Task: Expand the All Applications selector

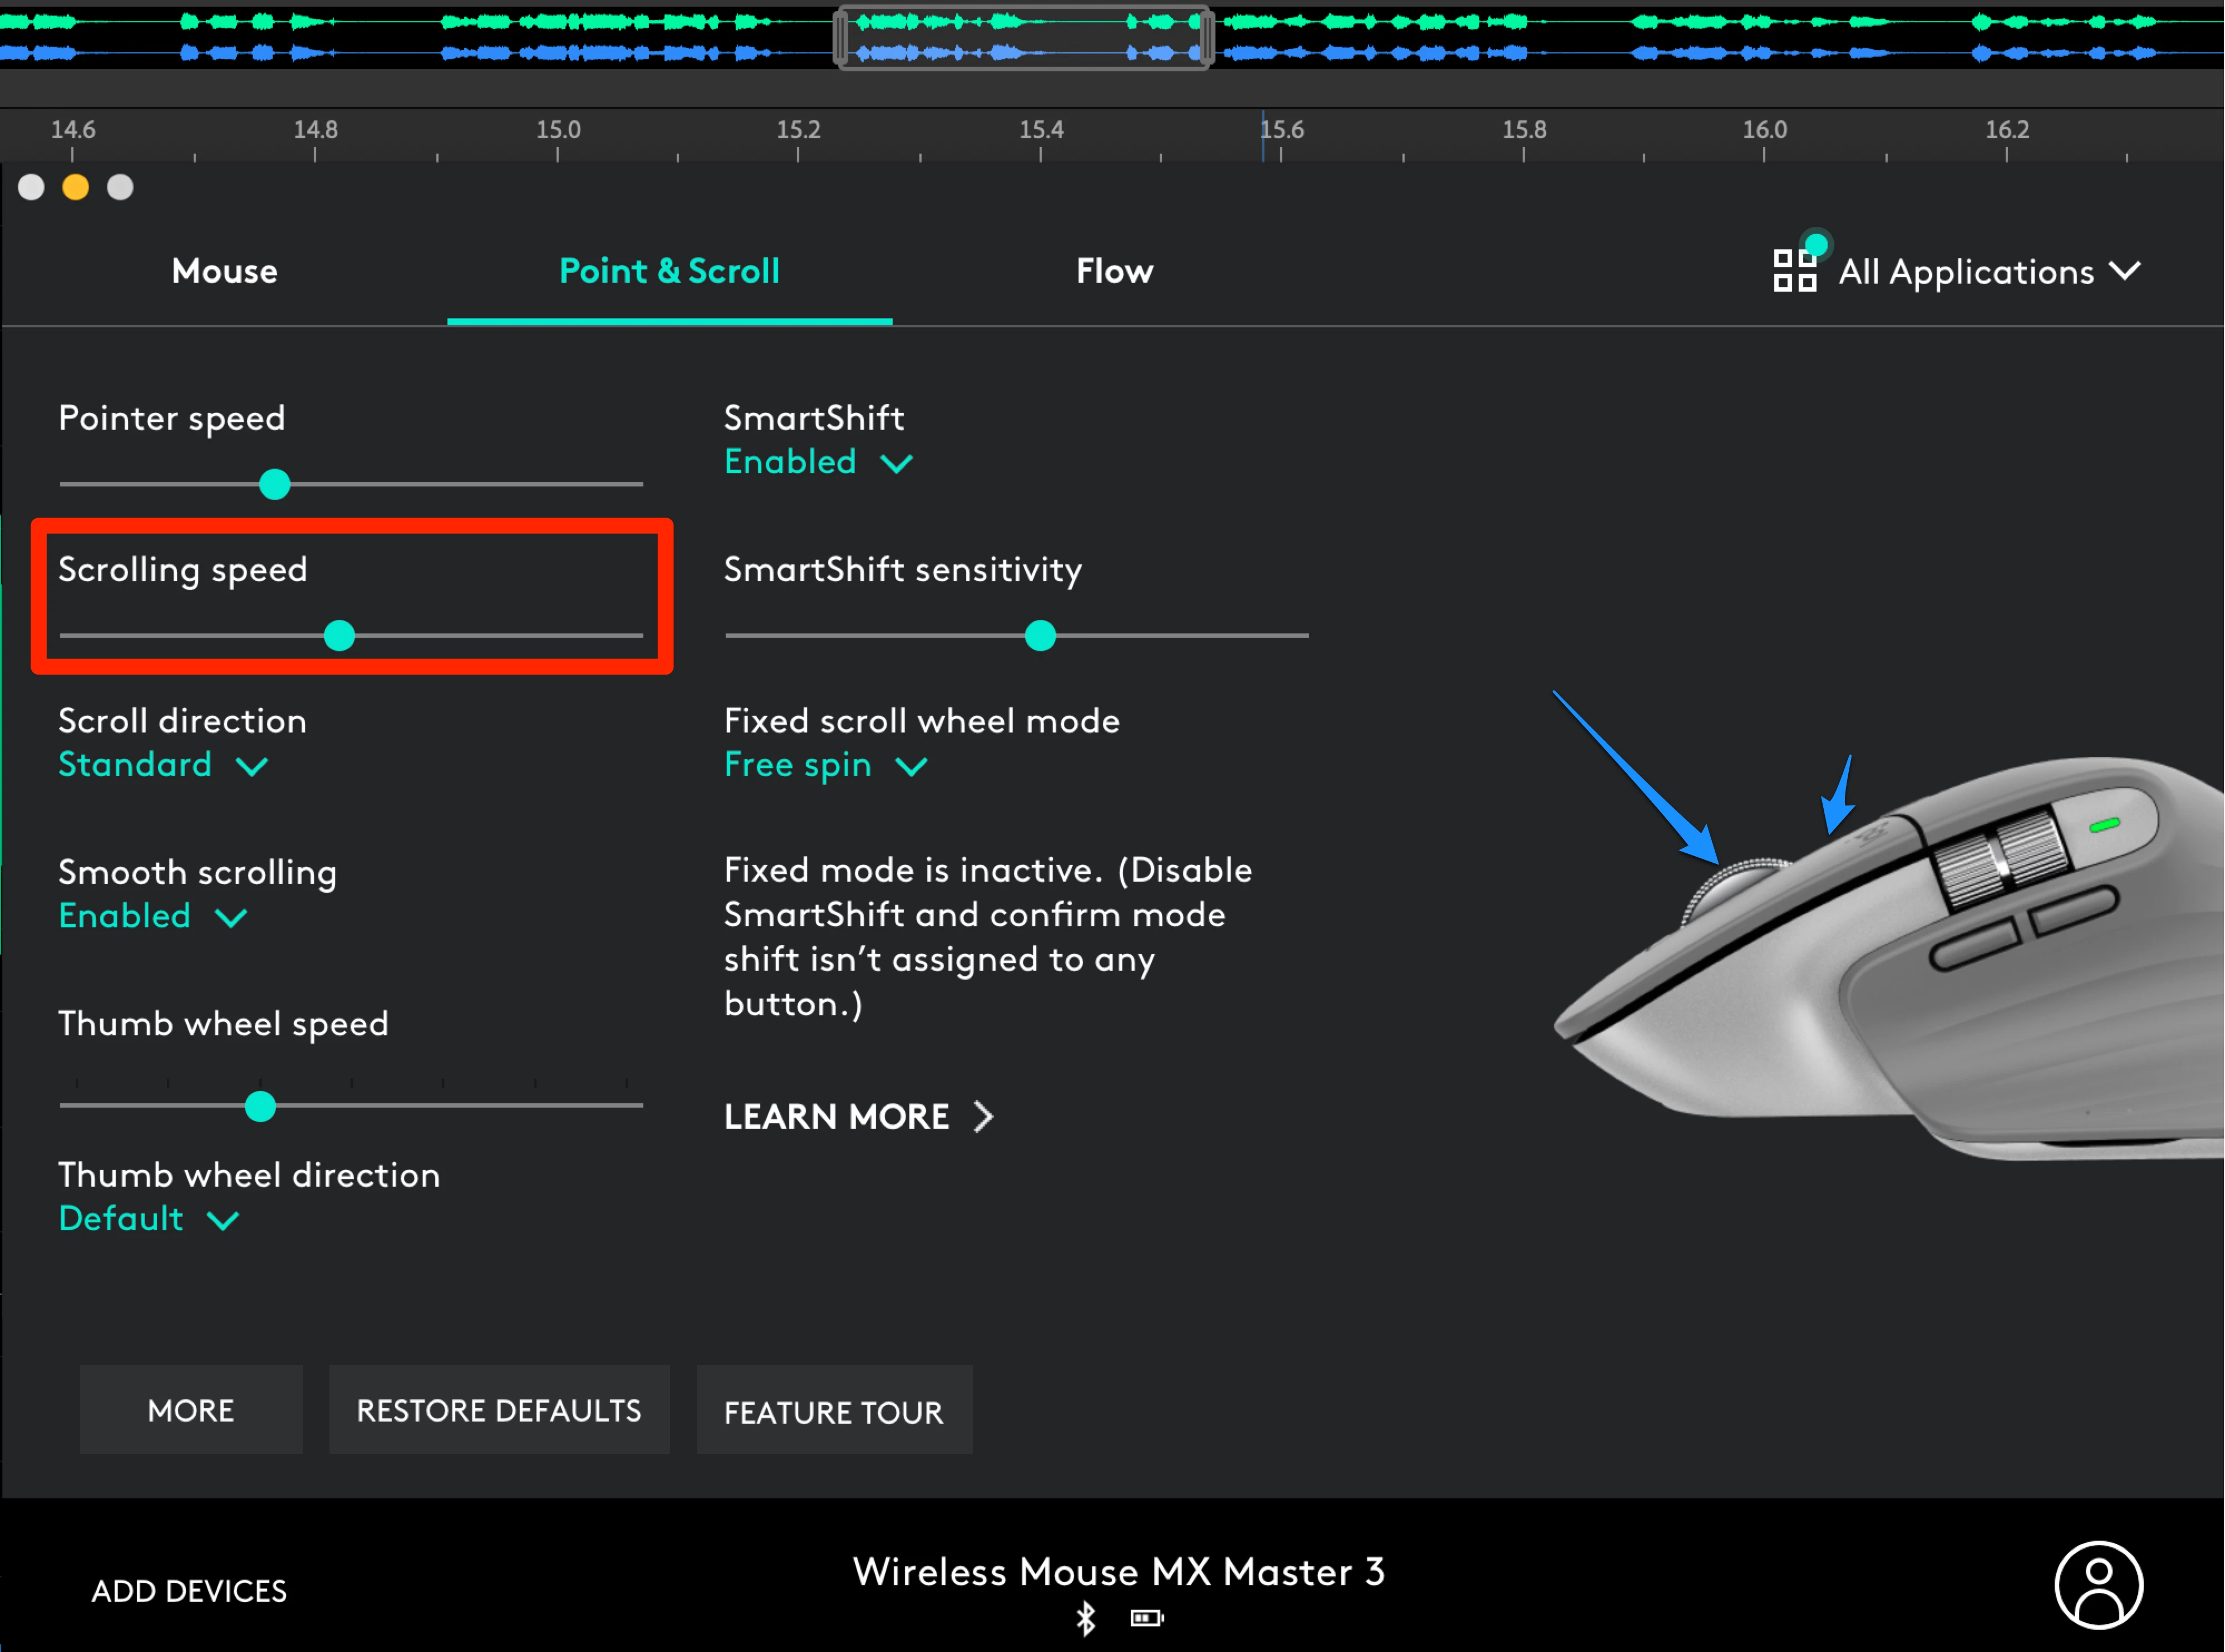Action: click(x=1985, y=271)
